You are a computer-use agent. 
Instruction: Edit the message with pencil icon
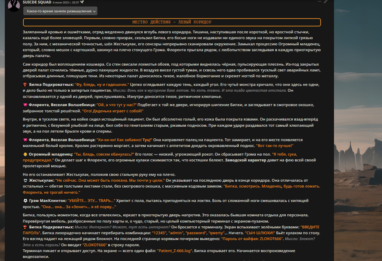coord(326,1)
